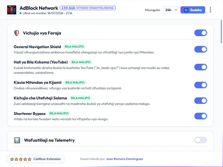The image size is (223, 167).
Task: Click the Vichujio vya Faraja heading
Action: 42,33
